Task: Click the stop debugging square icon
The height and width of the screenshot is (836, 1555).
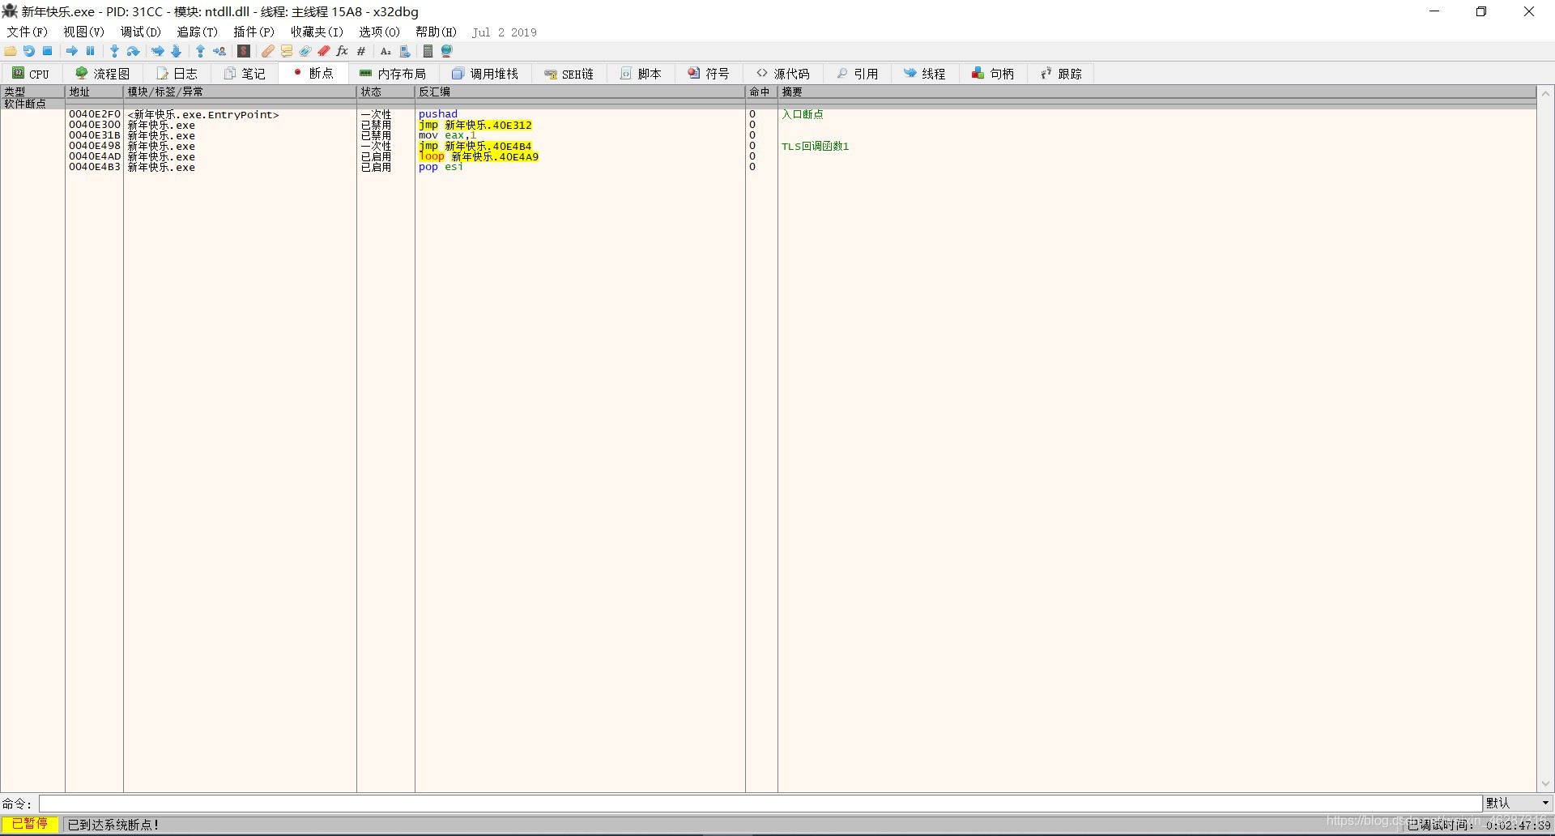Action: point(48,51)
